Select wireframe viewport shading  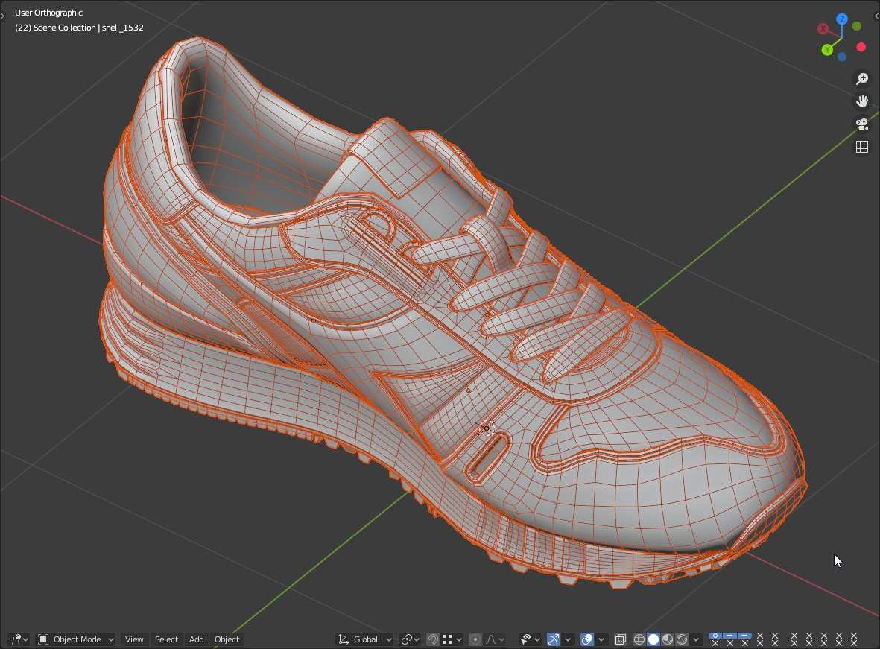639,639
